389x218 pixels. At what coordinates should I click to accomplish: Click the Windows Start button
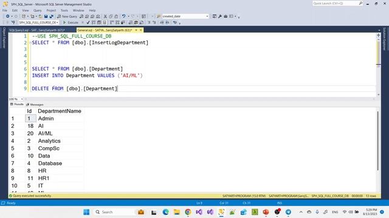click(86, 212)
